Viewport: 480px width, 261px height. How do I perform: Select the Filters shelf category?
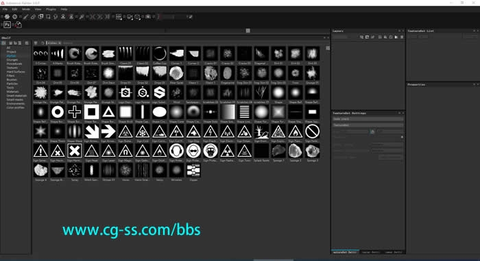(x=11, y=75)
